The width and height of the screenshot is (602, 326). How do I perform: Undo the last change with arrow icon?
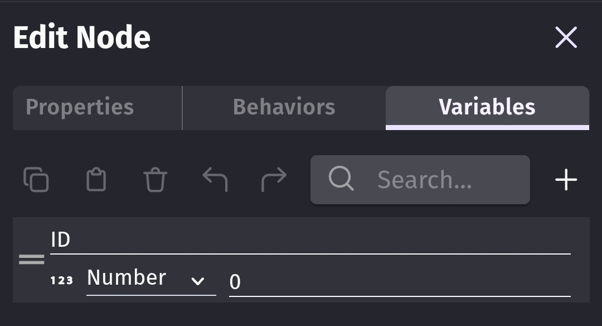215,180
